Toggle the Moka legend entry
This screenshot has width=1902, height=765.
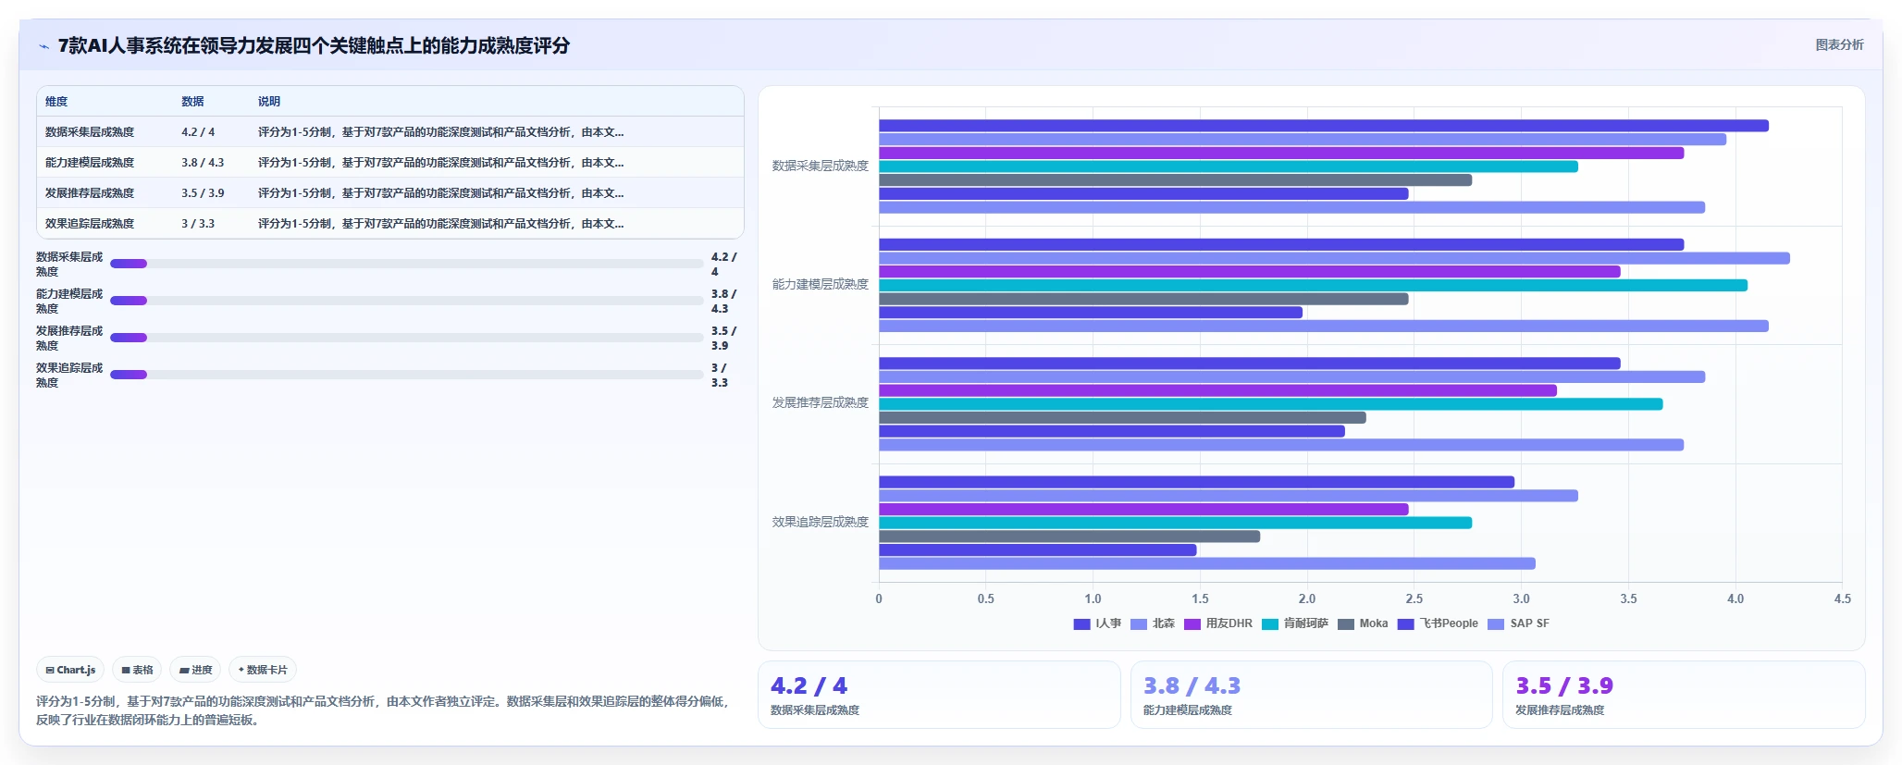1363,623
